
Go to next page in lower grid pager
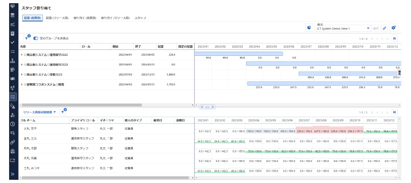click(x=382, y=113)
